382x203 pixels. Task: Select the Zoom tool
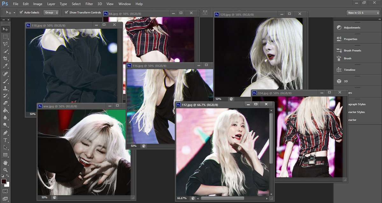[x=5, y=170]
